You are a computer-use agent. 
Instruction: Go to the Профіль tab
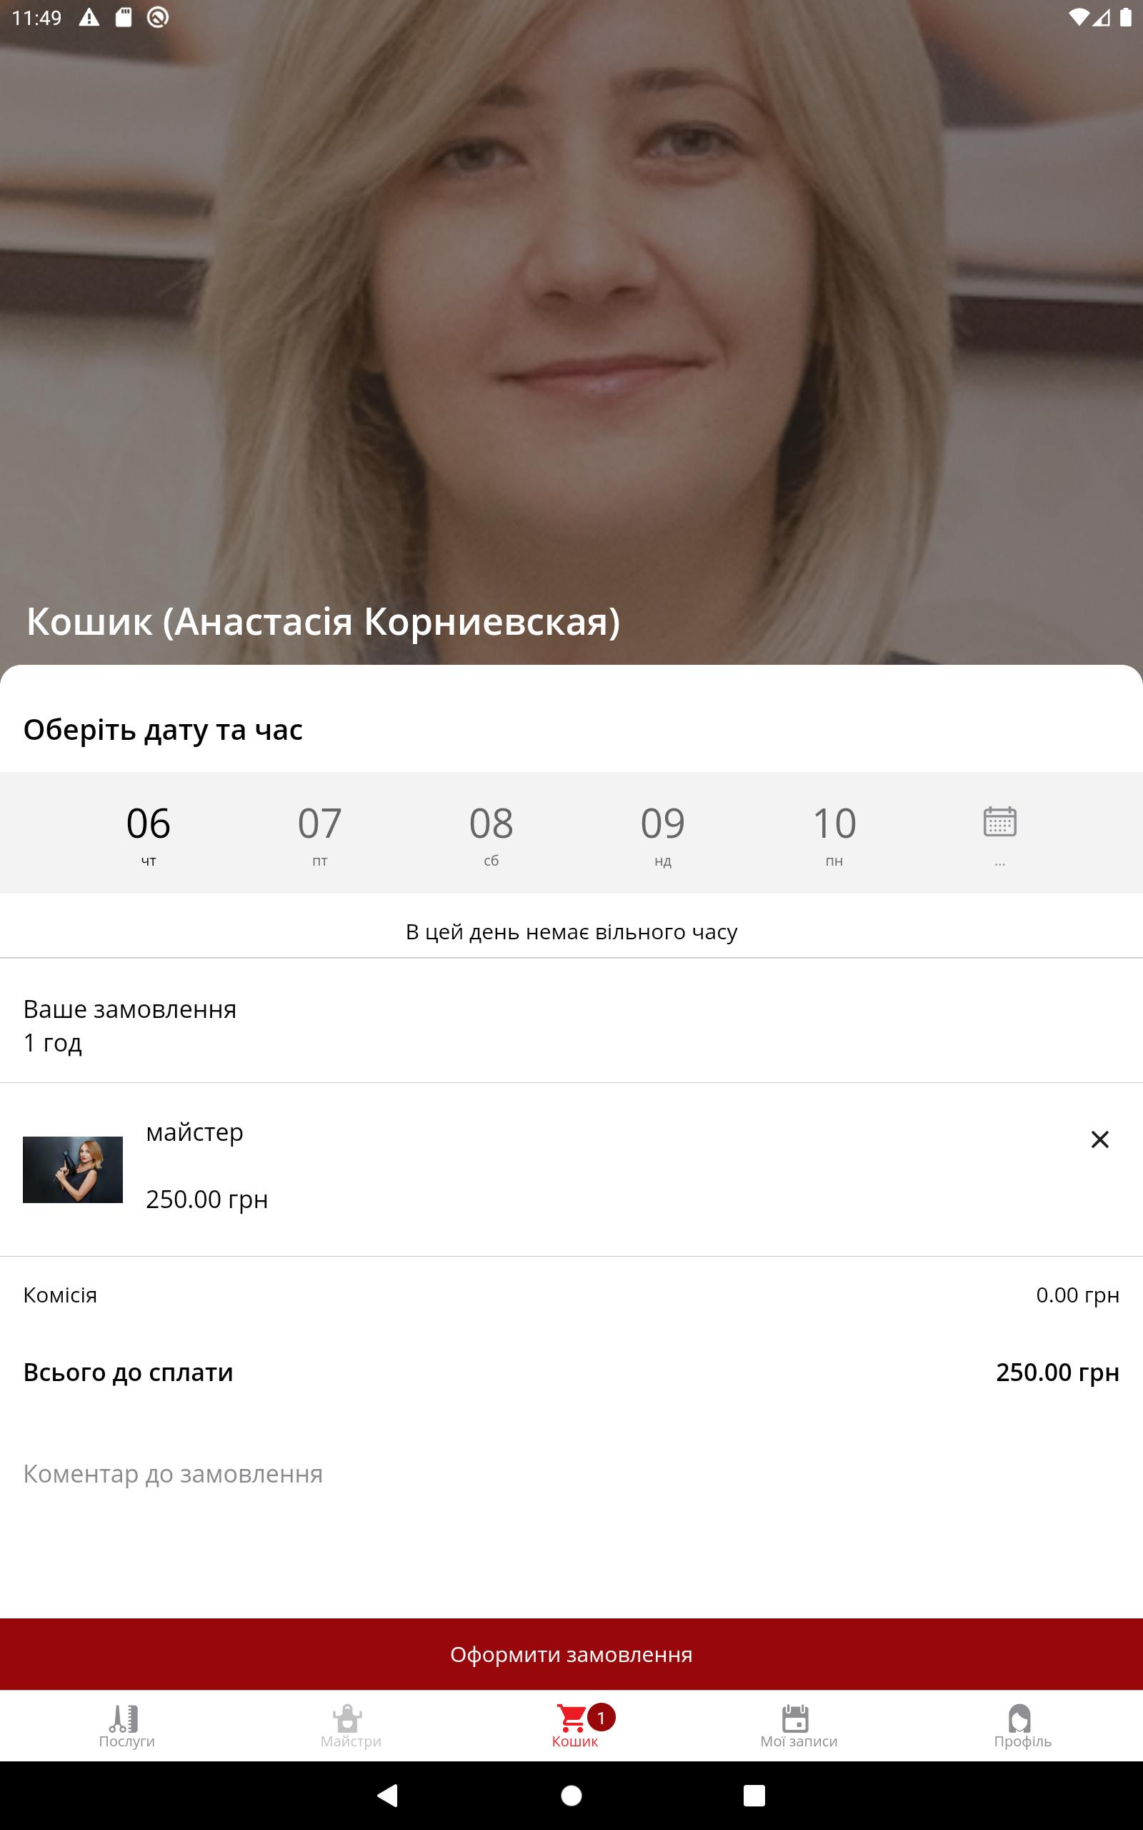(x=1022, y=1726)
